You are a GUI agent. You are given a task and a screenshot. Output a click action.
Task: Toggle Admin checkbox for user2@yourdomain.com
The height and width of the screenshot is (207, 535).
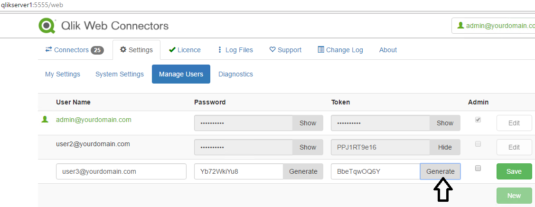[478, 144]
